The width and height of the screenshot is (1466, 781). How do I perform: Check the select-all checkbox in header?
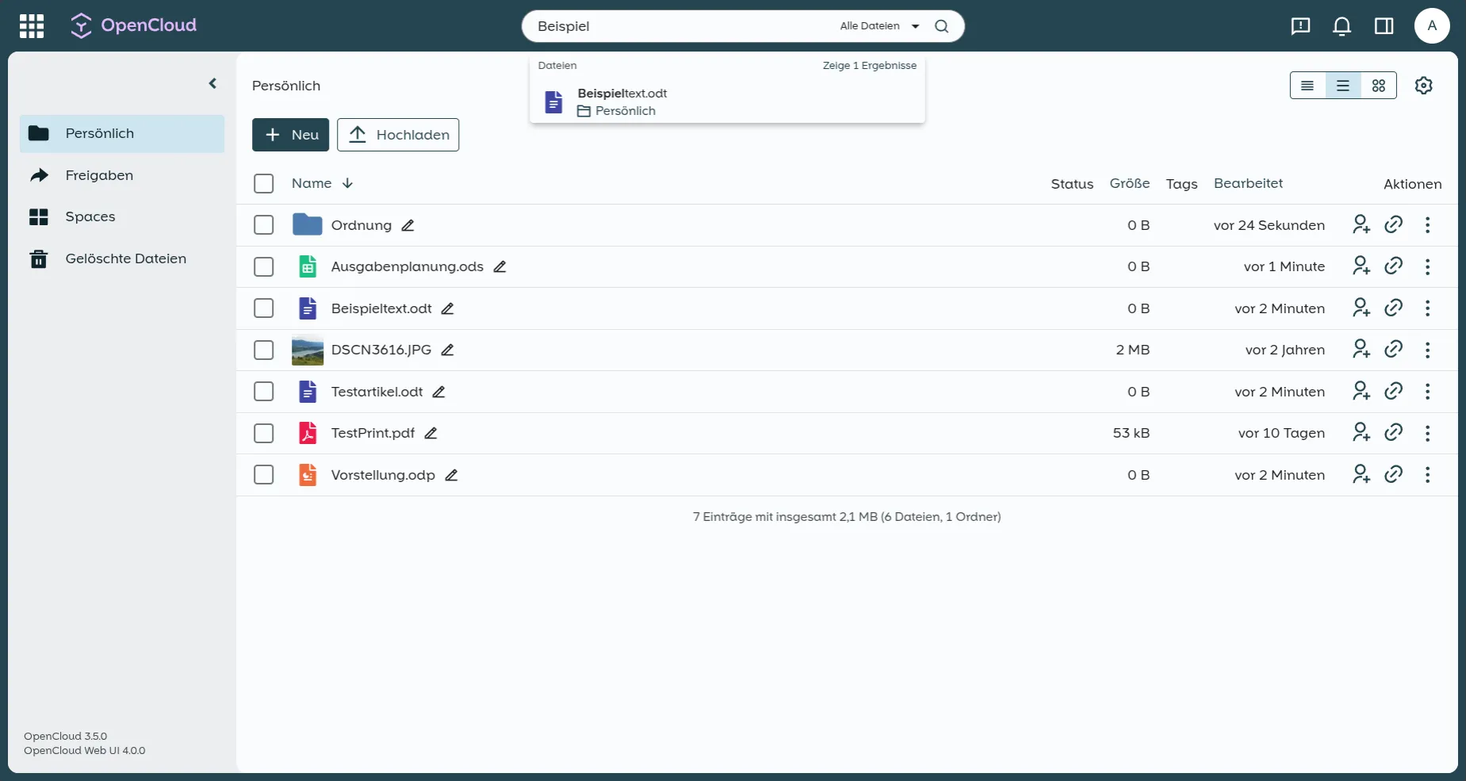tap(263, 183)
